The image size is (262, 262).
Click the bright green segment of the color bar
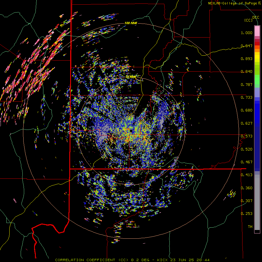point(257,79)
